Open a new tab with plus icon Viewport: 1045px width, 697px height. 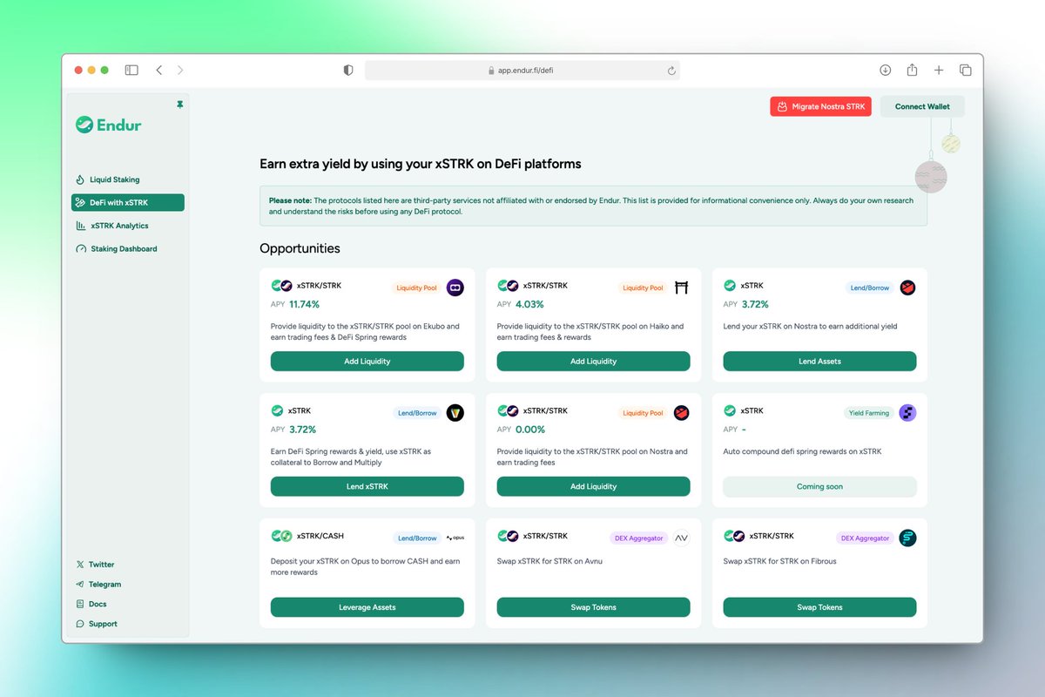(939, 70)
